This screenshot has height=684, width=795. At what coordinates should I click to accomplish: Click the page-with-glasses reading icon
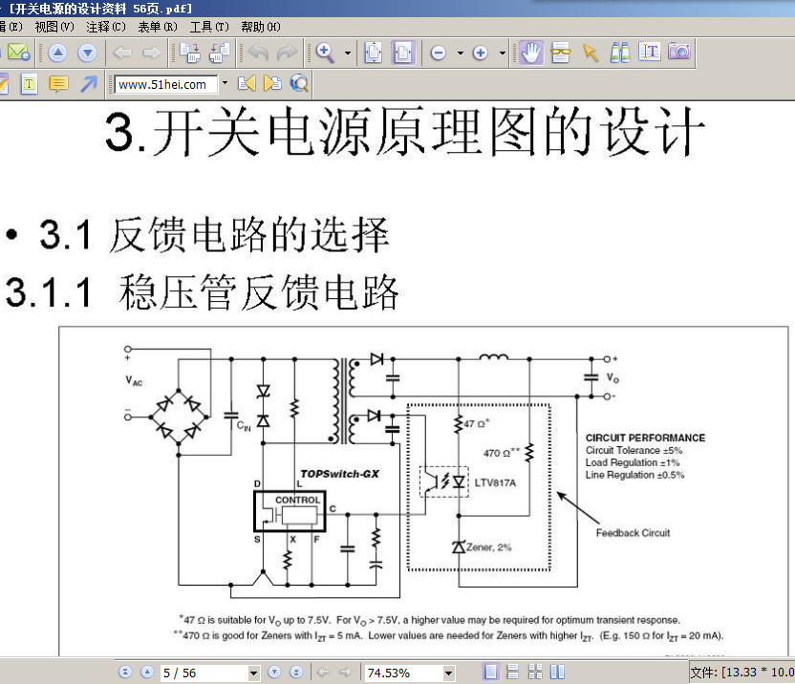561,53
